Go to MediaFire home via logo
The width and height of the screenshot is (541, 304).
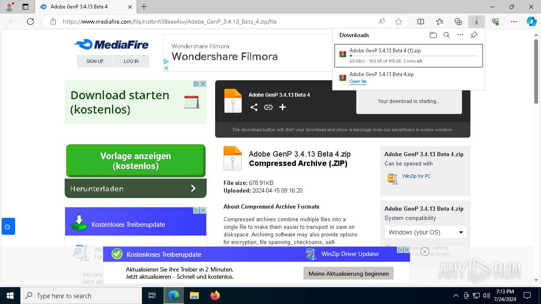click(111, 44)
